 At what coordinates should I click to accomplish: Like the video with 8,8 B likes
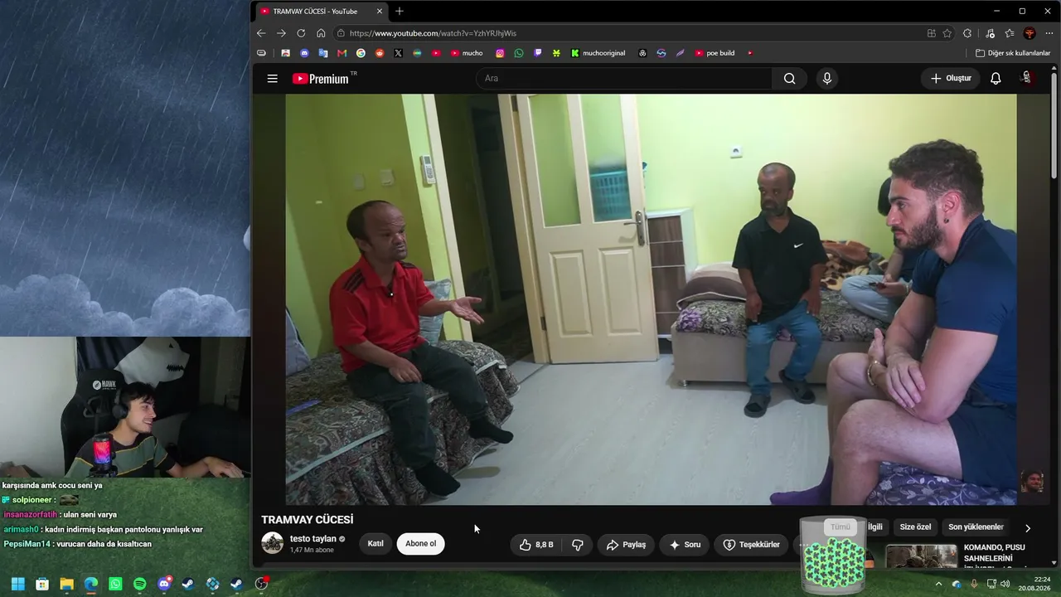point(535,545)
